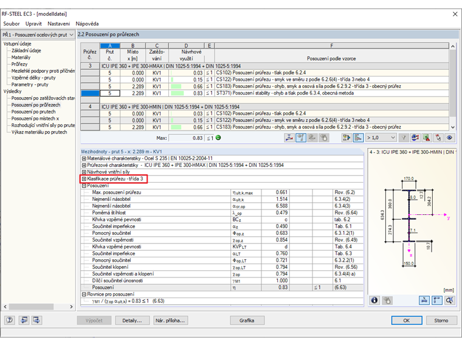The height and width of the screenshot is (346, 462).
Task: Select Parametry - pruty item
Action: click(x=30, y=84)
